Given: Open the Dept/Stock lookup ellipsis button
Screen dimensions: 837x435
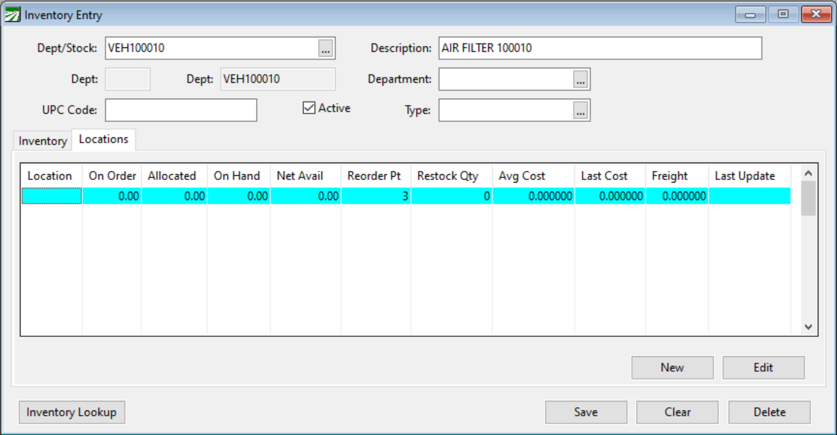Looking at the screenshot, I should (x=326, y=48).
